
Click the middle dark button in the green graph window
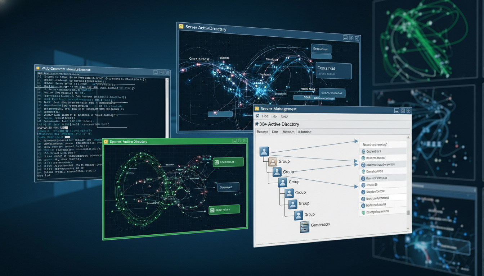coord(228,187)
